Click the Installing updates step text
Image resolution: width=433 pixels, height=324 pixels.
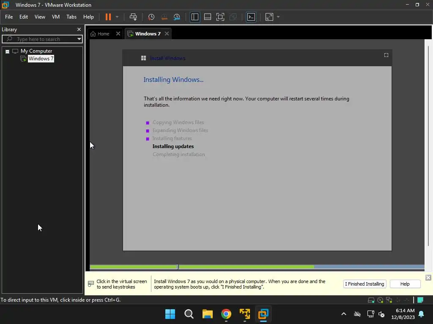click(173, 146)
